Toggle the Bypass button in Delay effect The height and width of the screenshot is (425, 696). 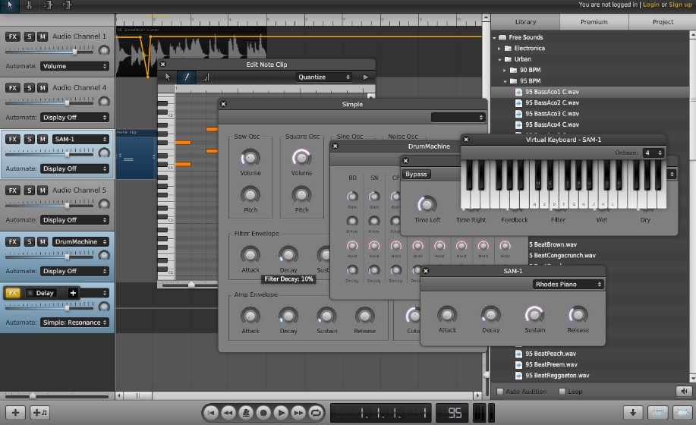point(416,174)
